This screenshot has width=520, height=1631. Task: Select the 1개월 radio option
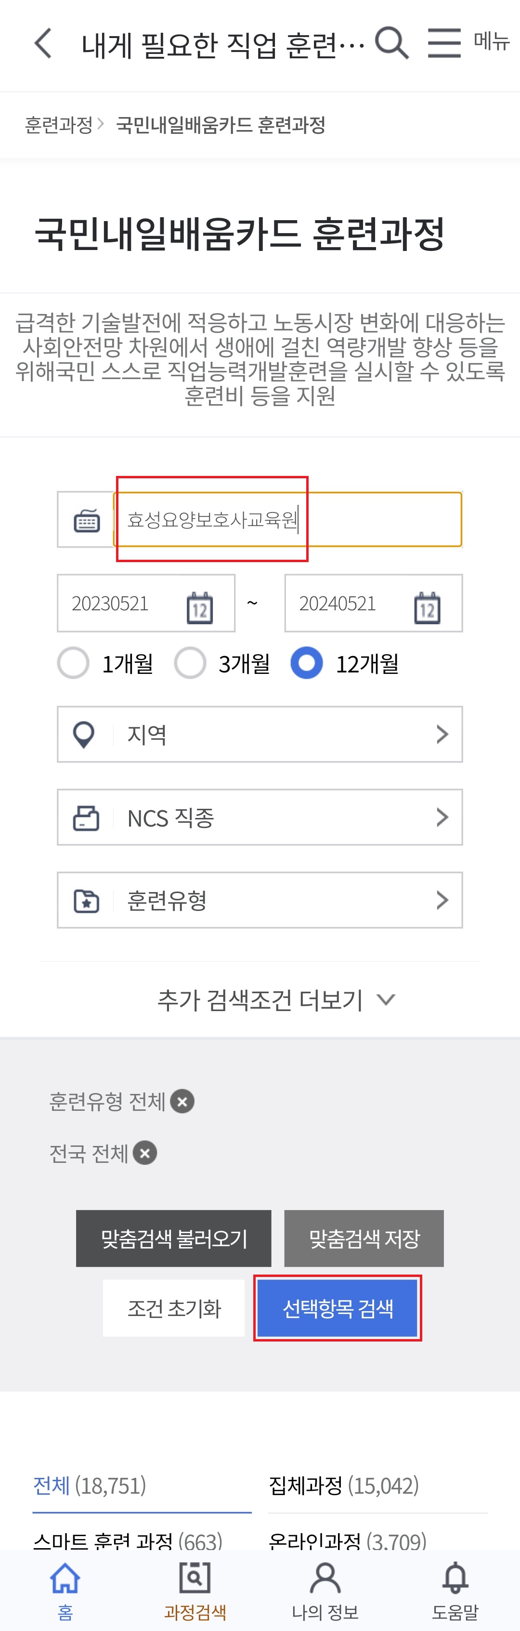coord(73,663)
